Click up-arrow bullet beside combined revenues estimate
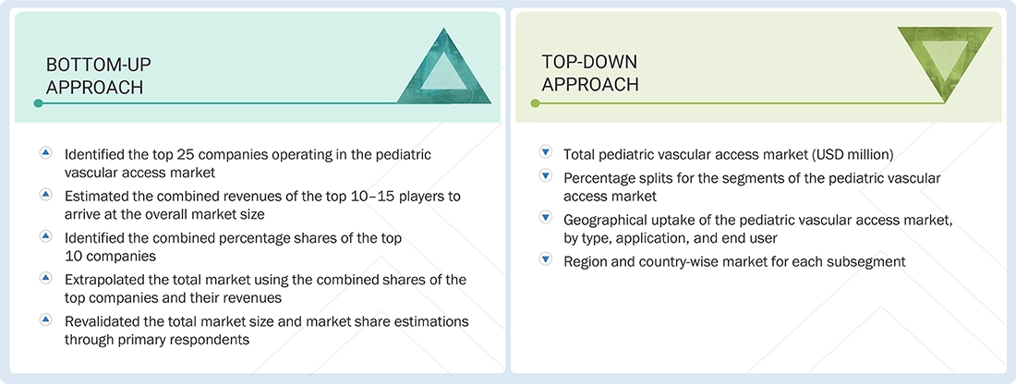The image size is (1016, 384). pos(45,195)
